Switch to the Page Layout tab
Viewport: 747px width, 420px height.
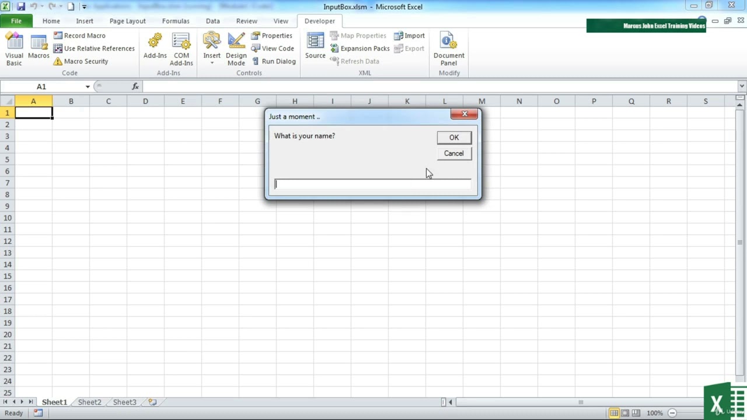(x=128, y=21)
